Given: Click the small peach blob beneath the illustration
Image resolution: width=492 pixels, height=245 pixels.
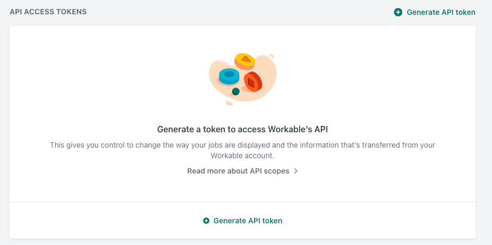Looking at the screenshot, I should click(x=229, y=103).
